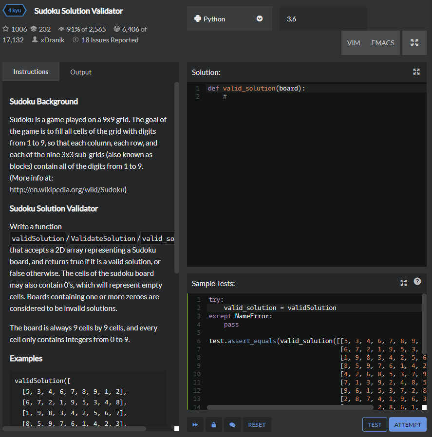Viewport: 432px width, 437px height.
Task: Open the full-screen editor expand icon
Action: 414,43
